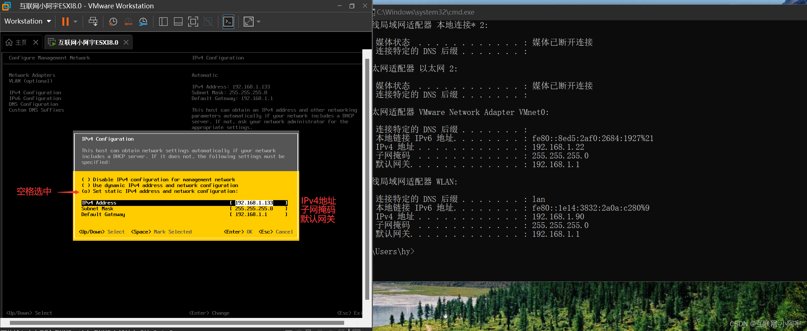Expand the power options dropdown arrow
The width and height of the screenshot is (807, 331).
point(75,22)
